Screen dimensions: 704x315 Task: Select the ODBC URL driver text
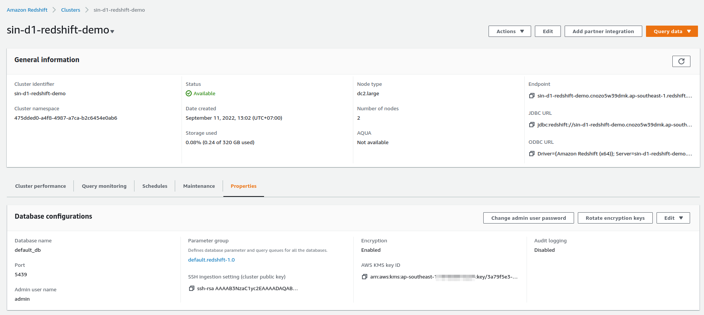click(615, 154)
